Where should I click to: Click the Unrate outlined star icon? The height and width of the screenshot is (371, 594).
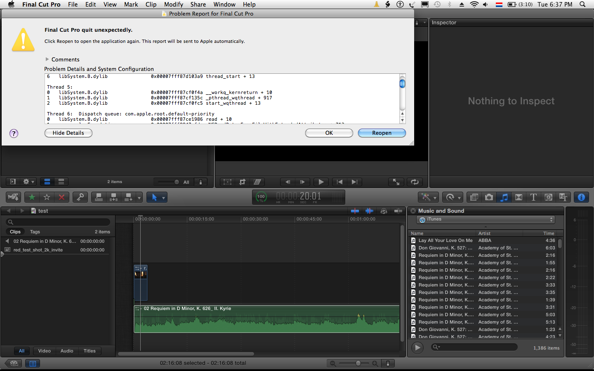tap(47, 197)
